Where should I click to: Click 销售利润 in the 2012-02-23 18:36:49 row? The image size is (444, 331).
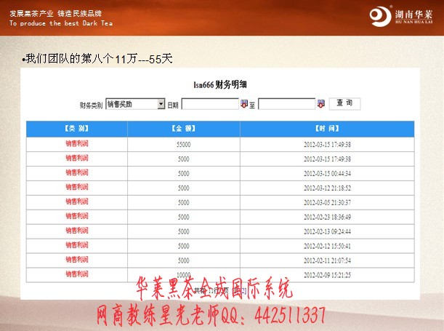tap(77, 216)
